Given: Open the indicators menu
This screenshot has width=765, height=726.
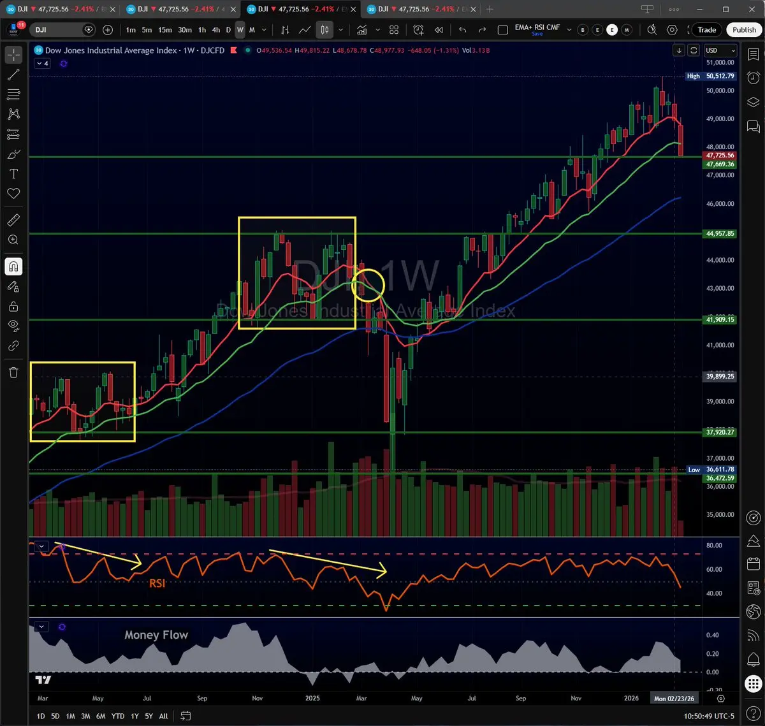Looking at the screenshot, I should pyautogui.click(x=362, y=30).
